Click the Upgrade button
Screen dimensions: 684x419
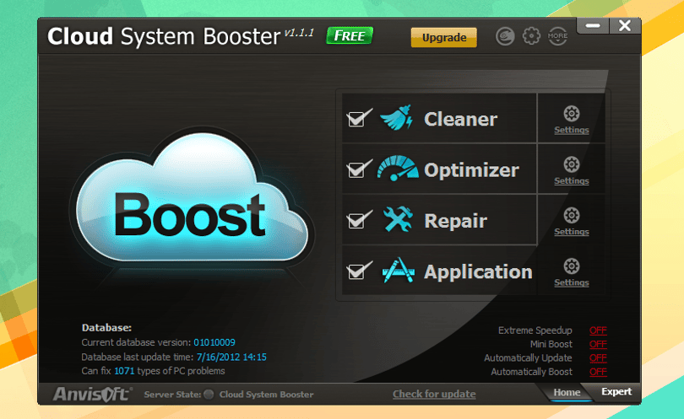pyautogui.click(x=444, y=37)
